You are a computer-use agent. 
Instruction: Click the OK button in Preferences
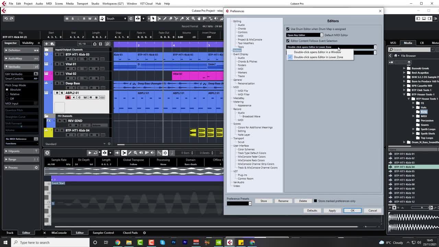(x=352, y=211)
